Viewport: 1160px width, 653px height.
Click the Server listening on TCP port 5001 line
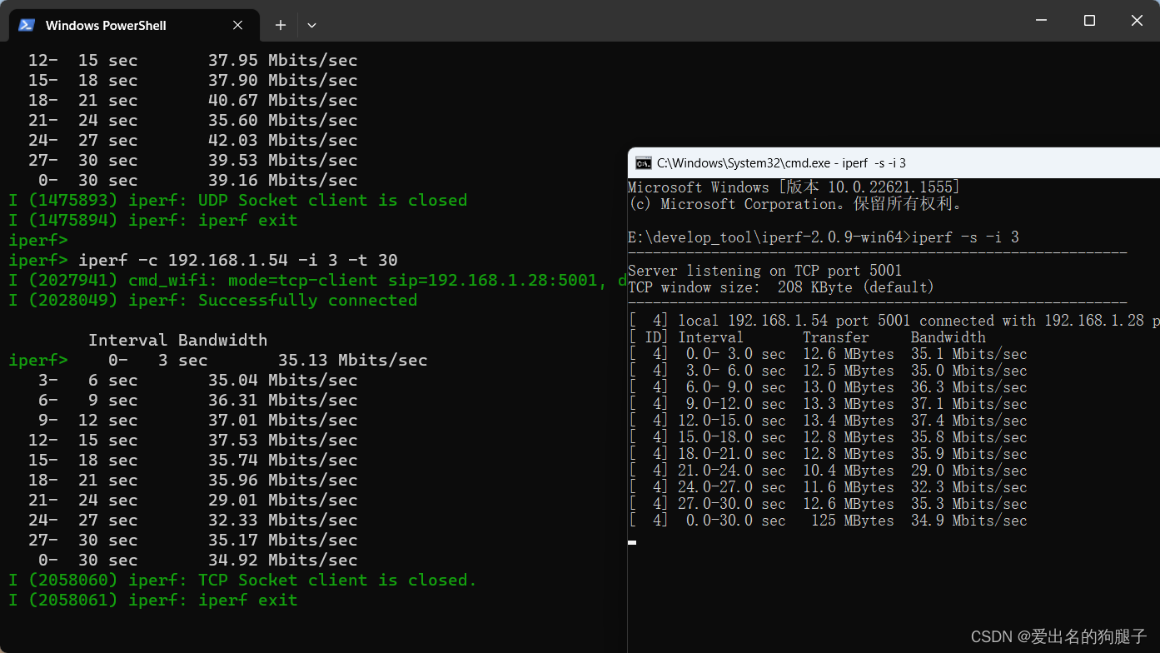coord(766,270)
